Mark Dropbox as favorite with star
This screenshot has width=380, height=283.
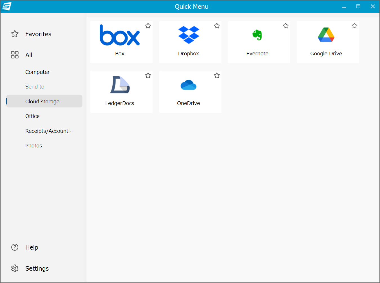tap(217, 26)
